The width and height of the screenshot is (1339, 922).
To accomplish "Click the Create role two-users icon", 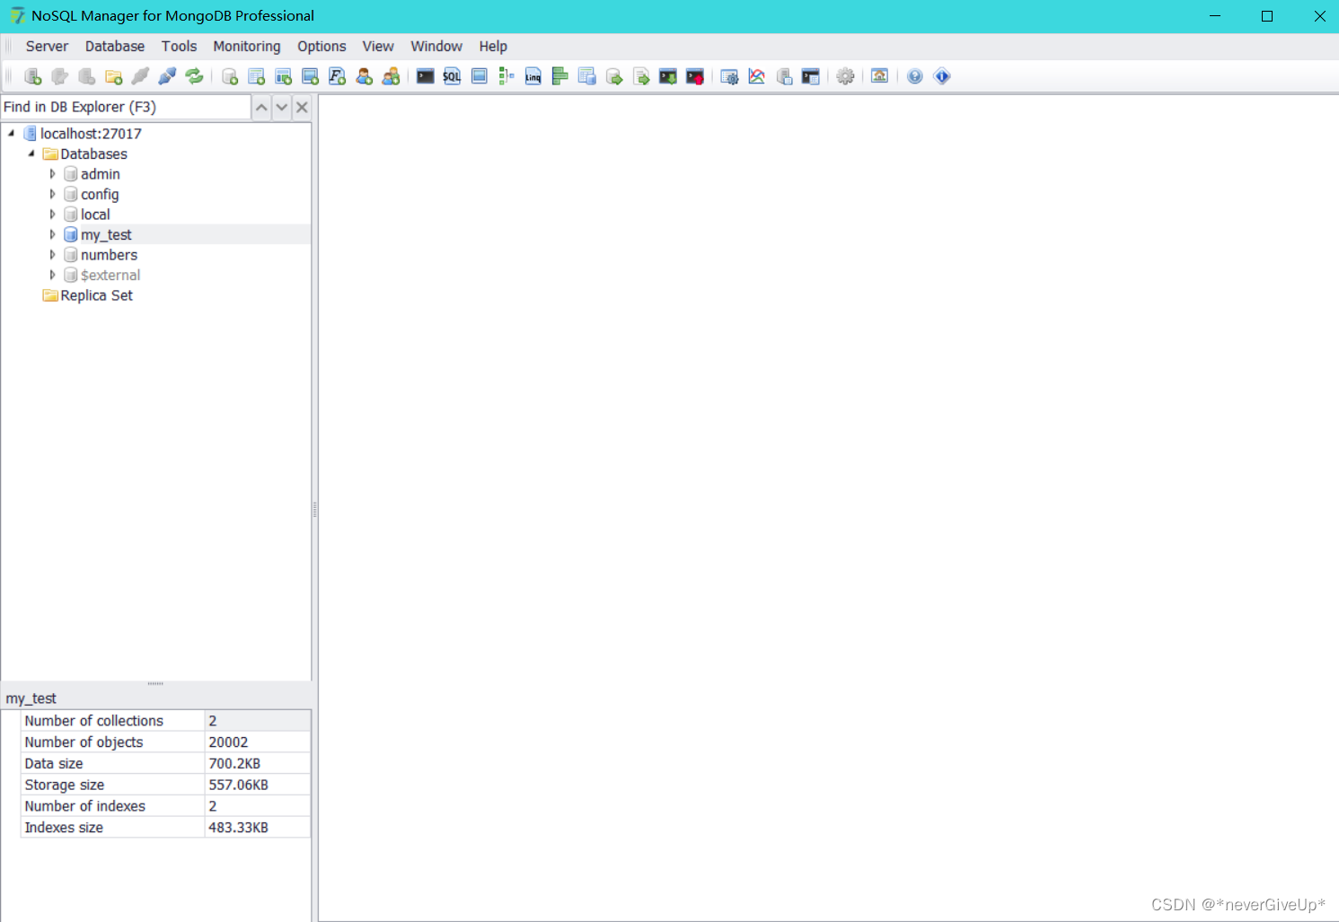I will pos(391,76).
